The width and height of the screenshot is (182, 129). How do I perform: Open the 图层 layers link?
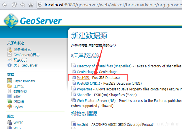coord(17,96)
